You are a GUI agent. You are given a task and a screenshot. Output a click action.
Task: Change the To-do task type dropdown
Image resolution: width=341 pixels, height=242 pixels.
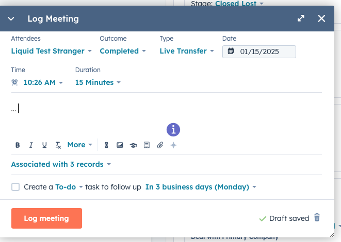[69, 187]
